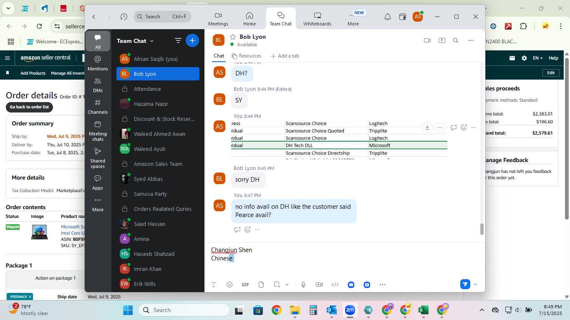
Task: Click 'Go back to order list' on Amazon
Action: point(29,107)
